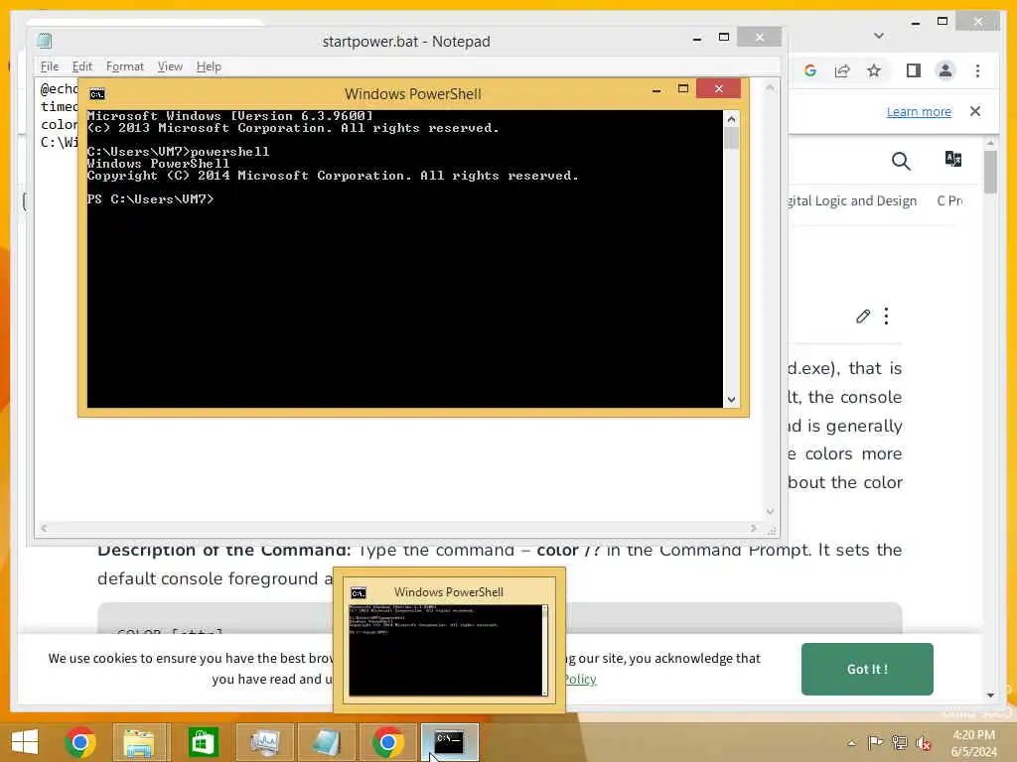Select the Command Prompt taskbar icon
The width and height of the screenshot is (1017, 762).
449,742
